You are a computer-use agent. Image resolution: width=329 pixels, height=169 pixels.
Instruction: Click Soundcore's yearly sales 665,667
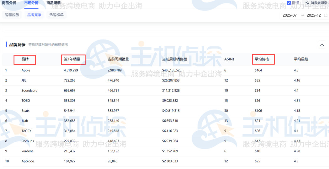click(70, 91)
